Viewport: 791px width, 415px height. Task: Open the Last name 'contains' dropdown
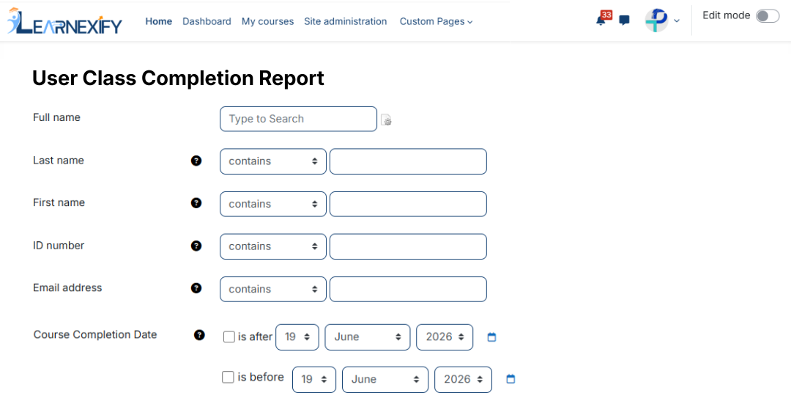click(273, 161)
